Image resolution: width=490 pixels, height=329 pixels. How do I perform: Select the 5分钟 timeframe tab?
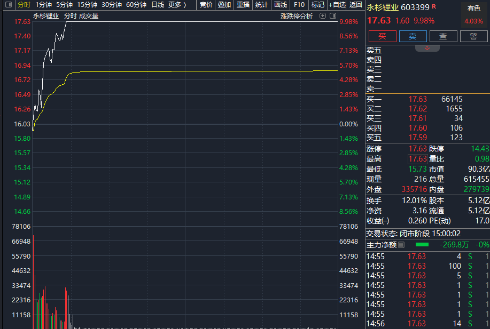64,5
